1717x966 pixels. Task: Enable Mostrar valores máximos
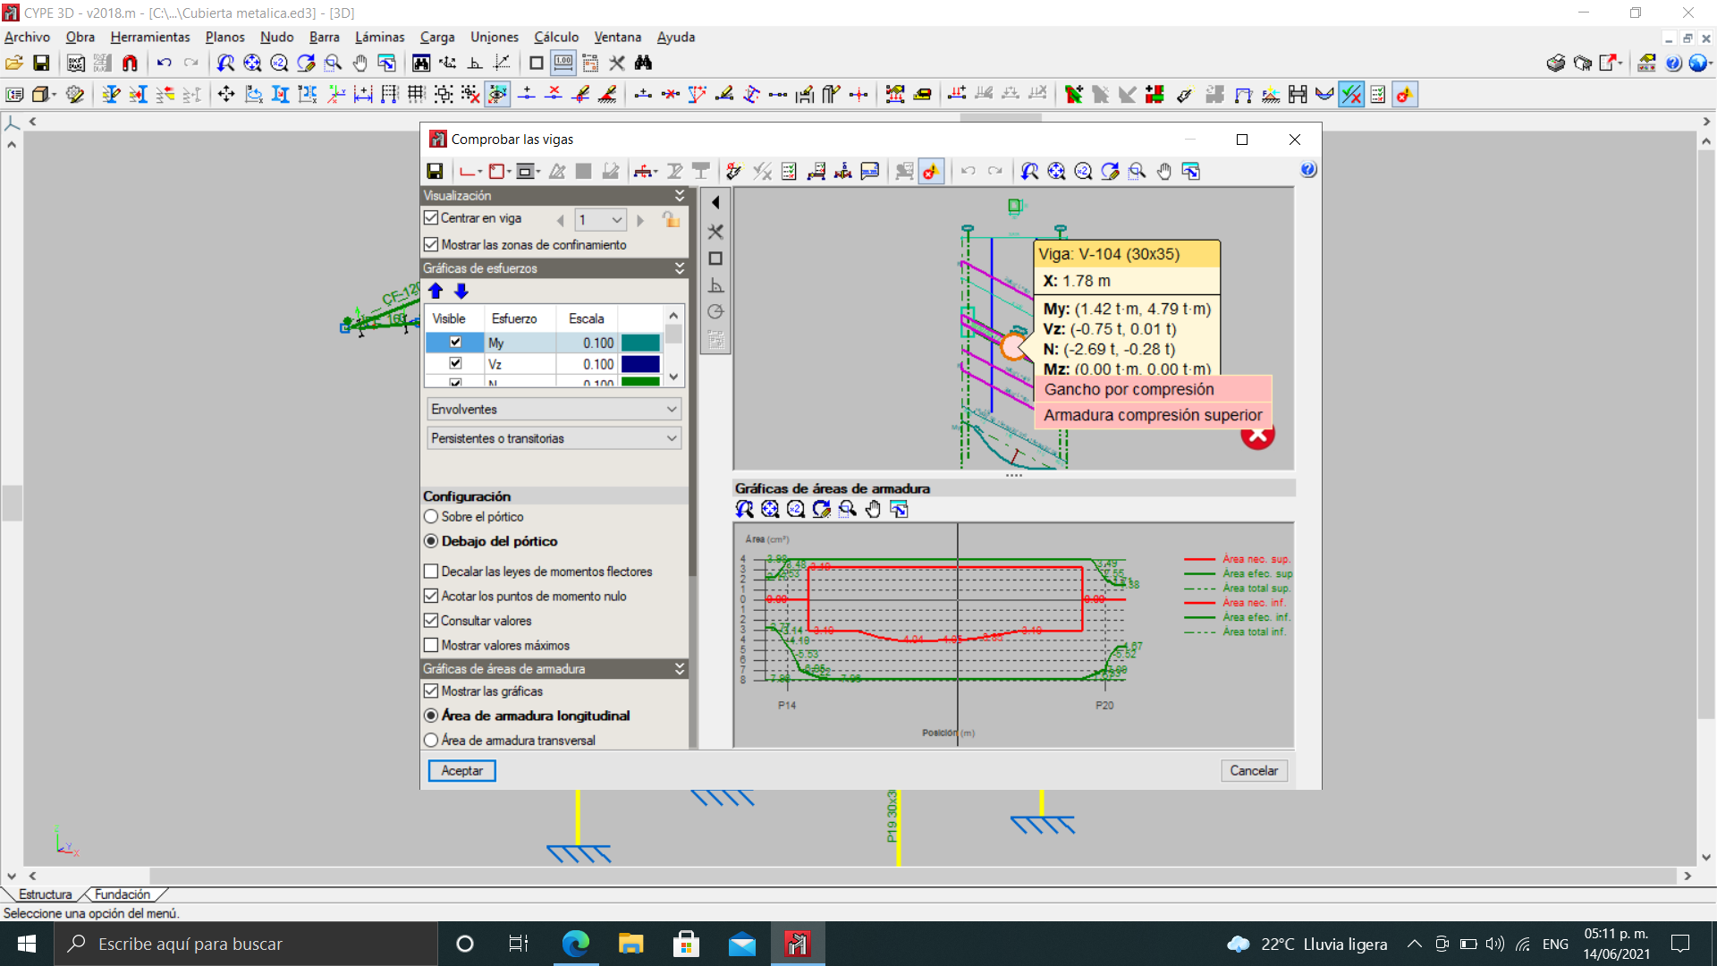(x=431, y=645)
